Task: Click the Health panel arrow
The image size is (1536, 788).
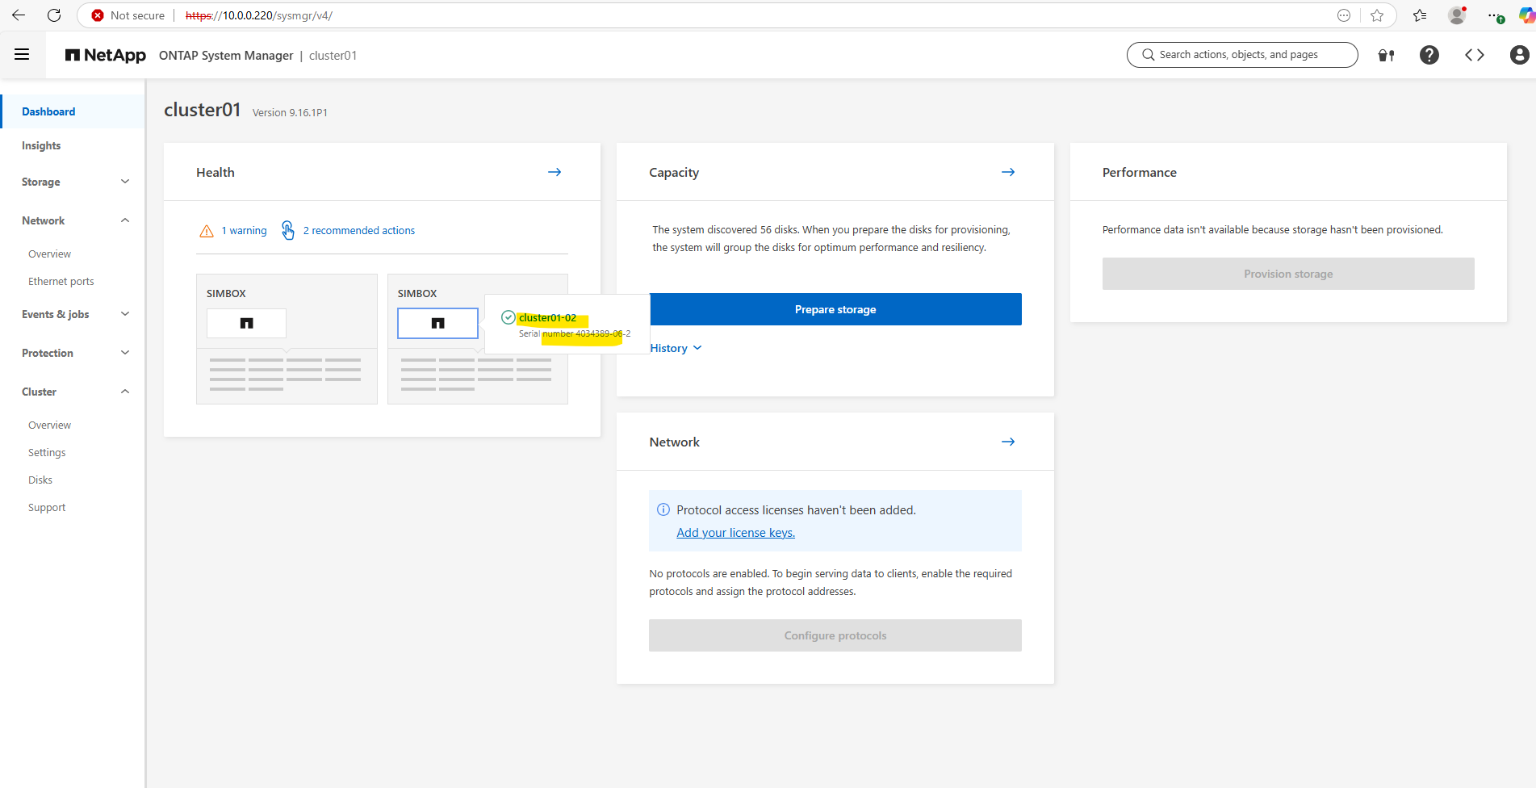Action: (x=555, y=171)
